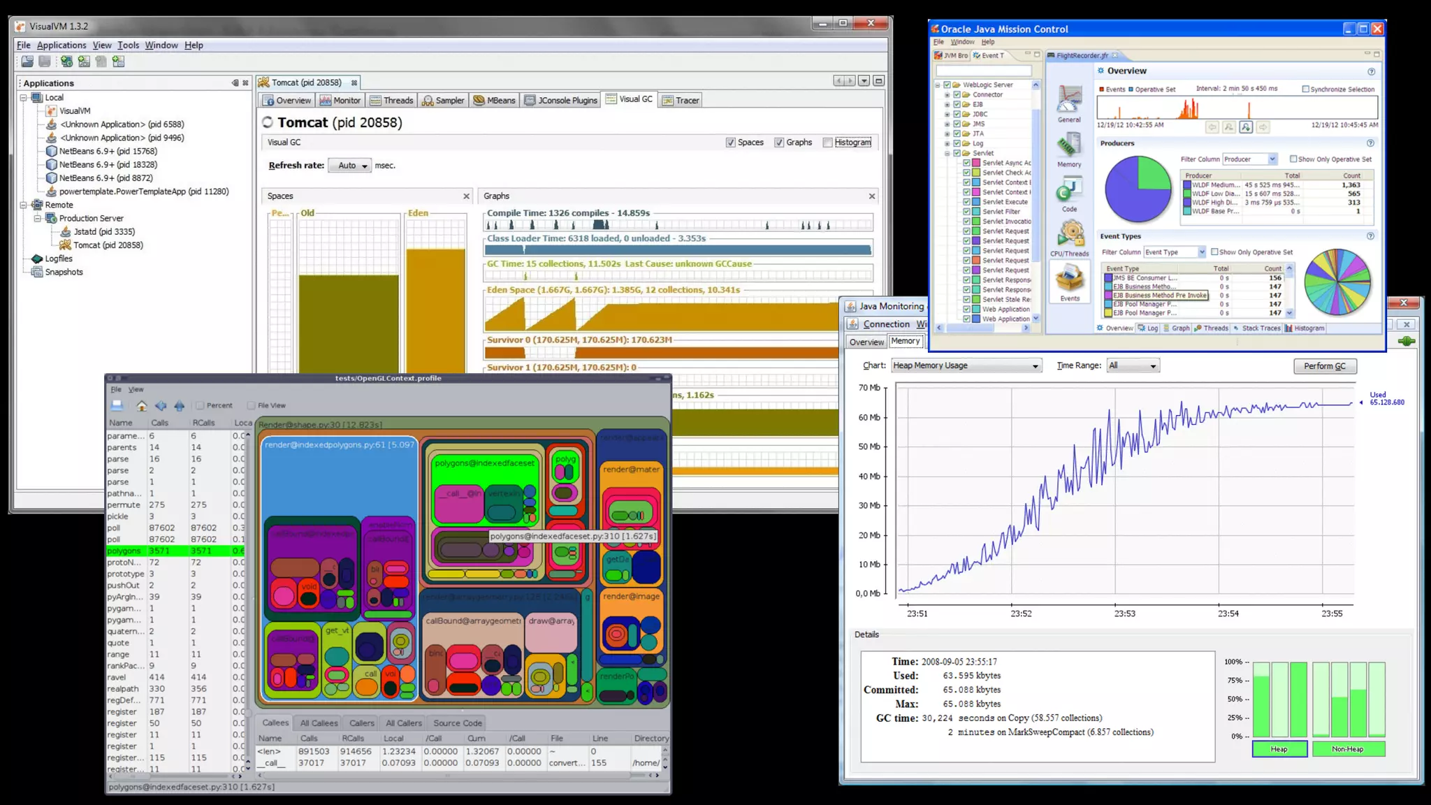
Task: Uncheck the JDBC checkbox in the event tree
Action: [x=957, y=114]
